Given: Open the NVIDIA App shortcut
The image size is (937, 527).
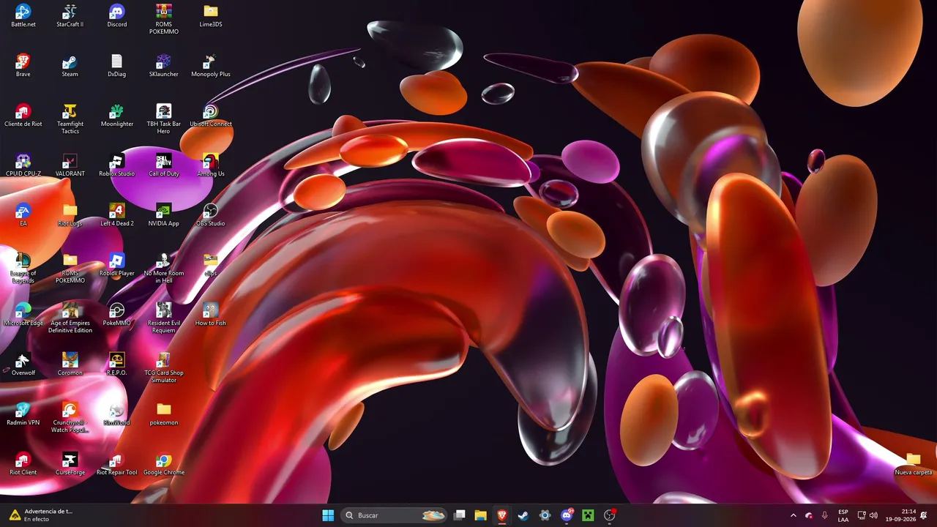Looking at the screenshot, I should tap(163, 214).
